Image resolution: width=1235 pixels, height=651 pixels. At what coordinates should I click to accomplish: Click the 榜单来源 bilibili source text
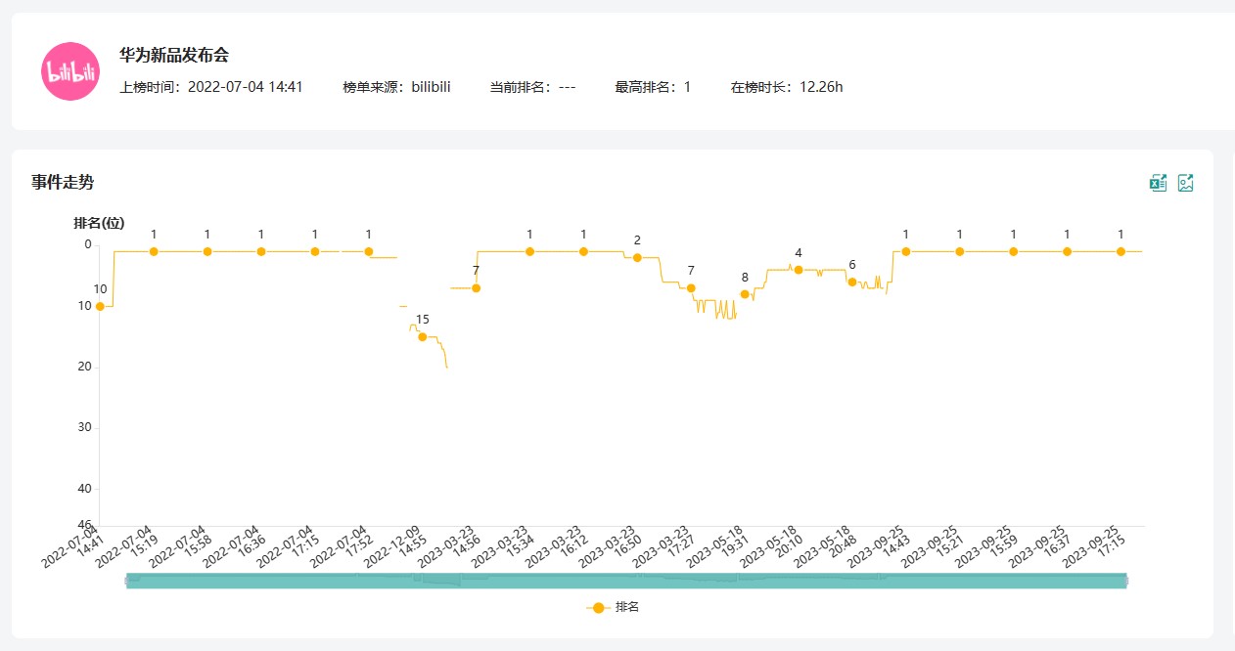tap(396, 87)
